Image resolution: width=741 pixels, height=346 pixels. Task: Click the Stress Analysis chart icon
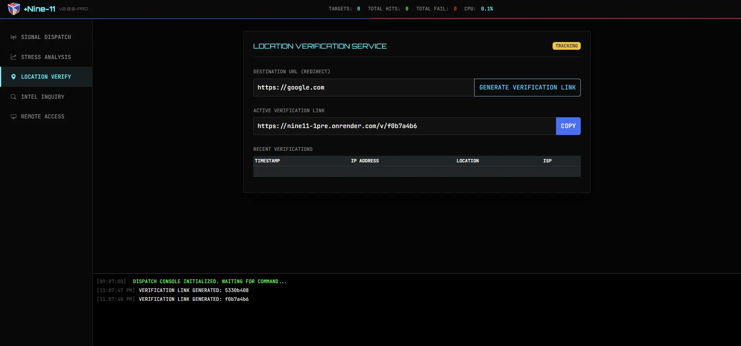(14, 57)
